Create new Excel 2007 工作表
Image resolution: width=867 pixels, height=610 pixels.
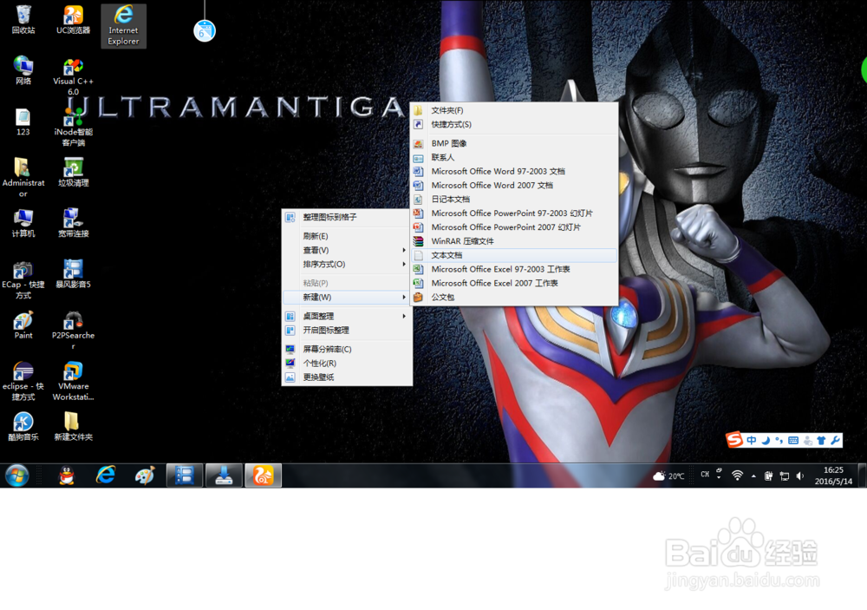point(514,284)
